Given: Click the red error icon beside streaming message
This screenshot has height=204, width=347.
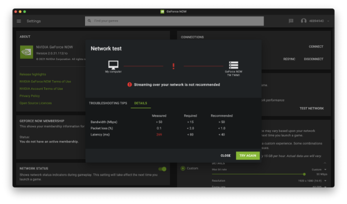Looking at the screenshot, I should click(130, 85).
